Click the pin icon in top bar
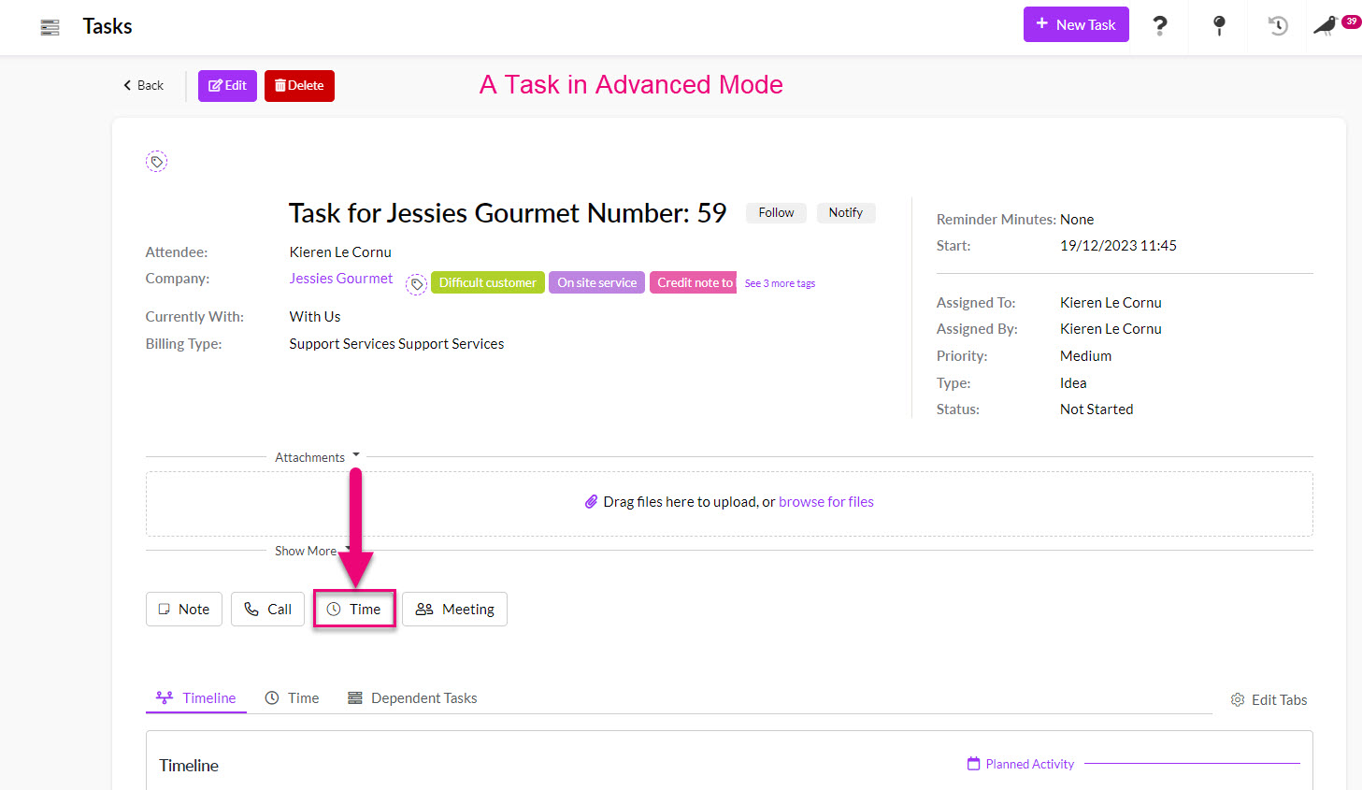The width and height of the screenshot is (1362, 790). click(x=1218, y=26)
